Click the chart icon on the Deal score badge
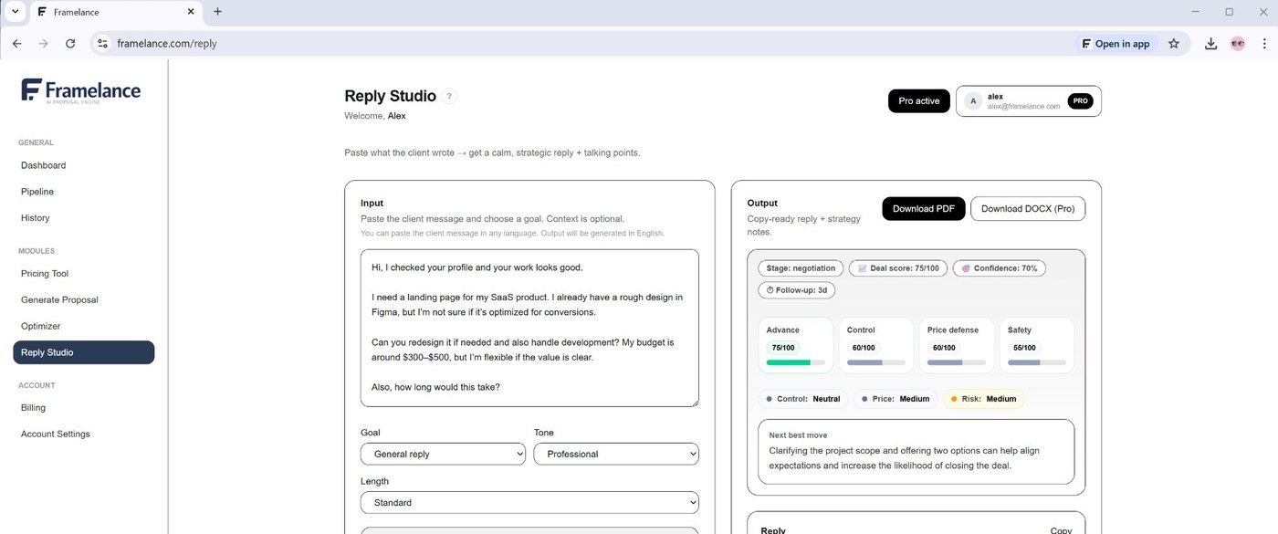 tap(862, 267)
